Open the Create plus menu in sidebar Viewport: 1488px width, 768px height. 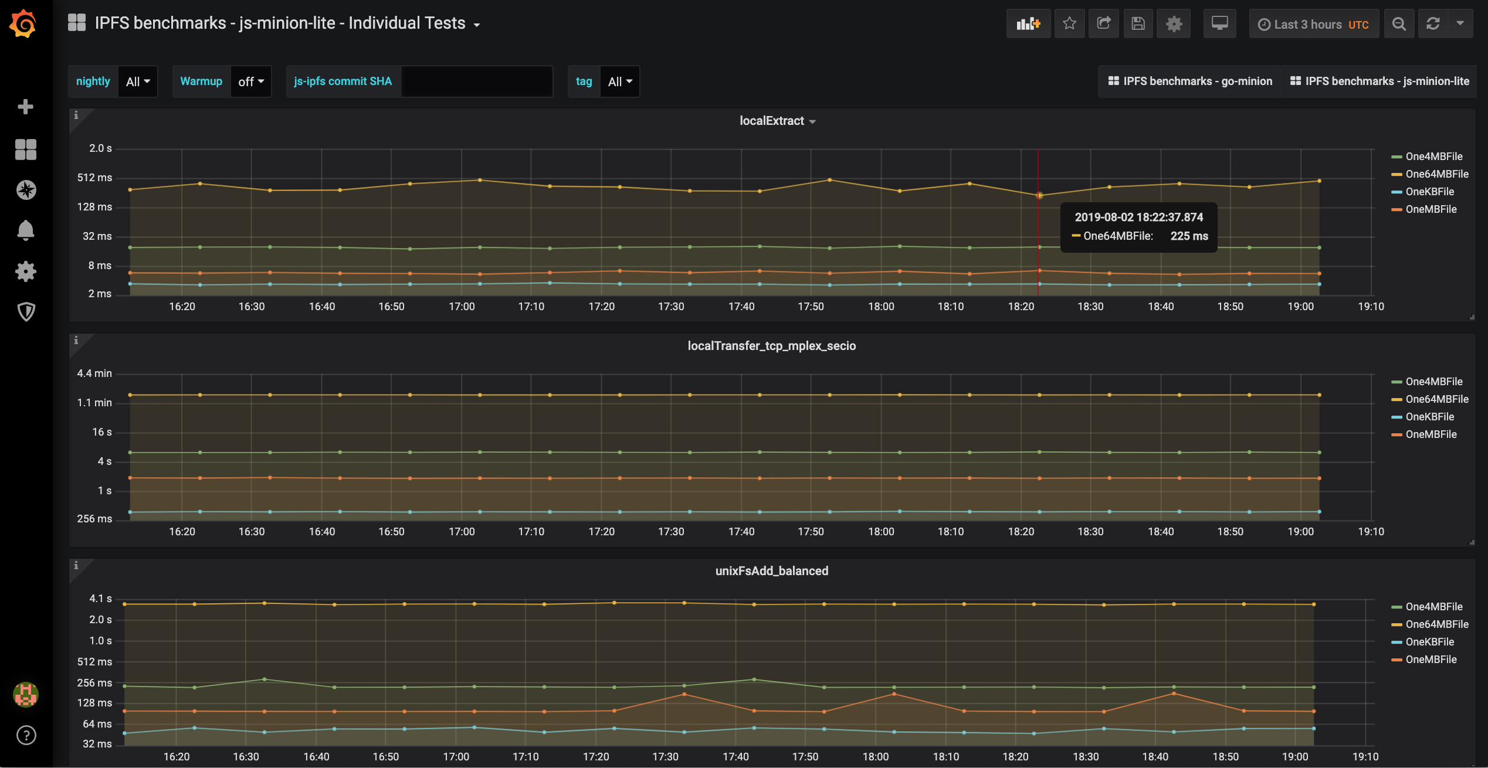pyautogui.click(x=25, y=107)
